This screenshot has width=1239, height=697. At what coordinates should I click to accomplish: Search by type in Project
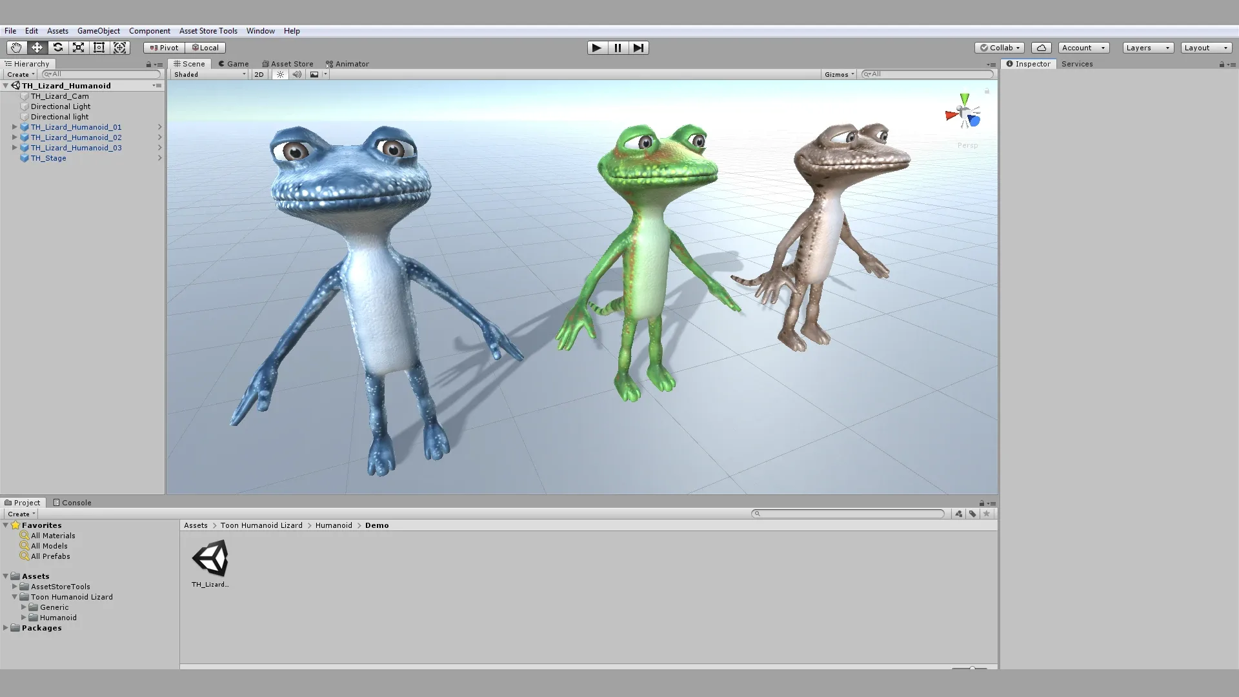point(959,514)
